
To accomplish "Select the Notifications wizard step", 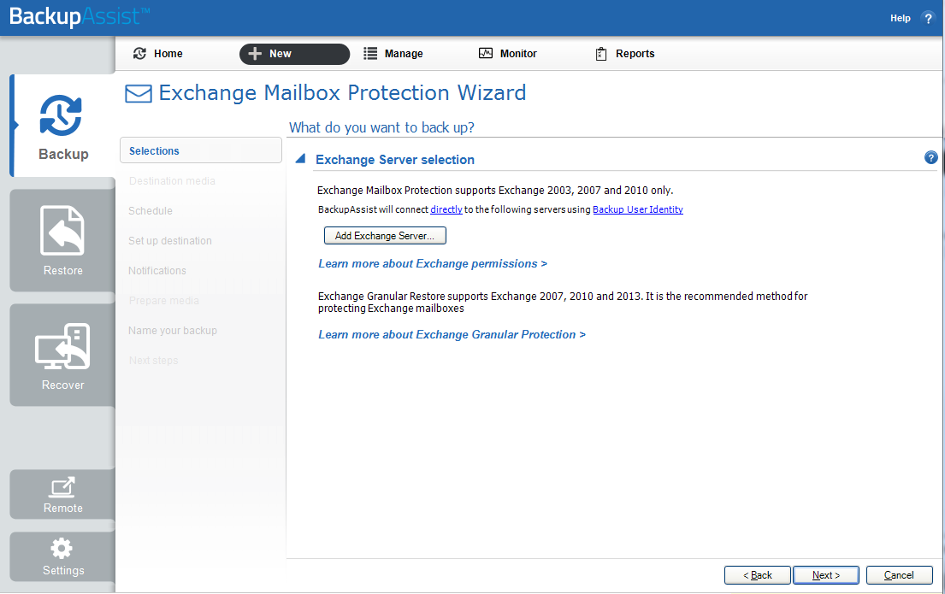I will pyautogui.click(x=157, y=270).
